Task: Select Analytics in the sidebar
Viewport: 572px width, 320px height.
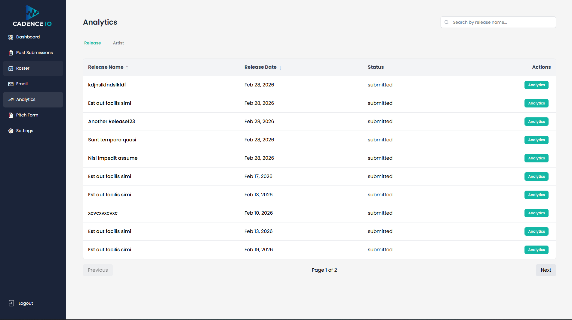Action: (33, 100)
